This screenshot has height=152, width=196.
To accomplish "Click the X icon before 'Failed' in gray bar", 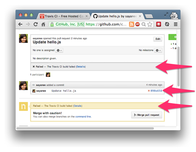I will (34, 67).
